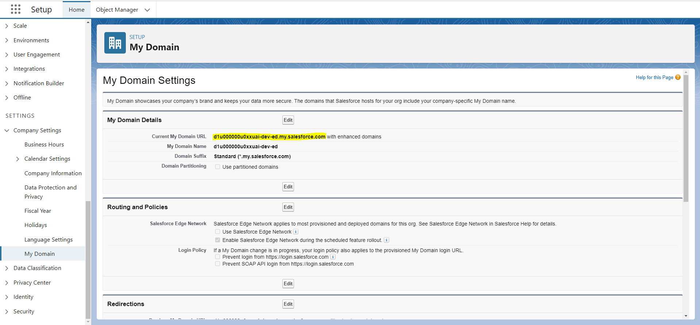Expand the Integrations chevron
Viewport: 700px width, 325px height.
point(7,69)
